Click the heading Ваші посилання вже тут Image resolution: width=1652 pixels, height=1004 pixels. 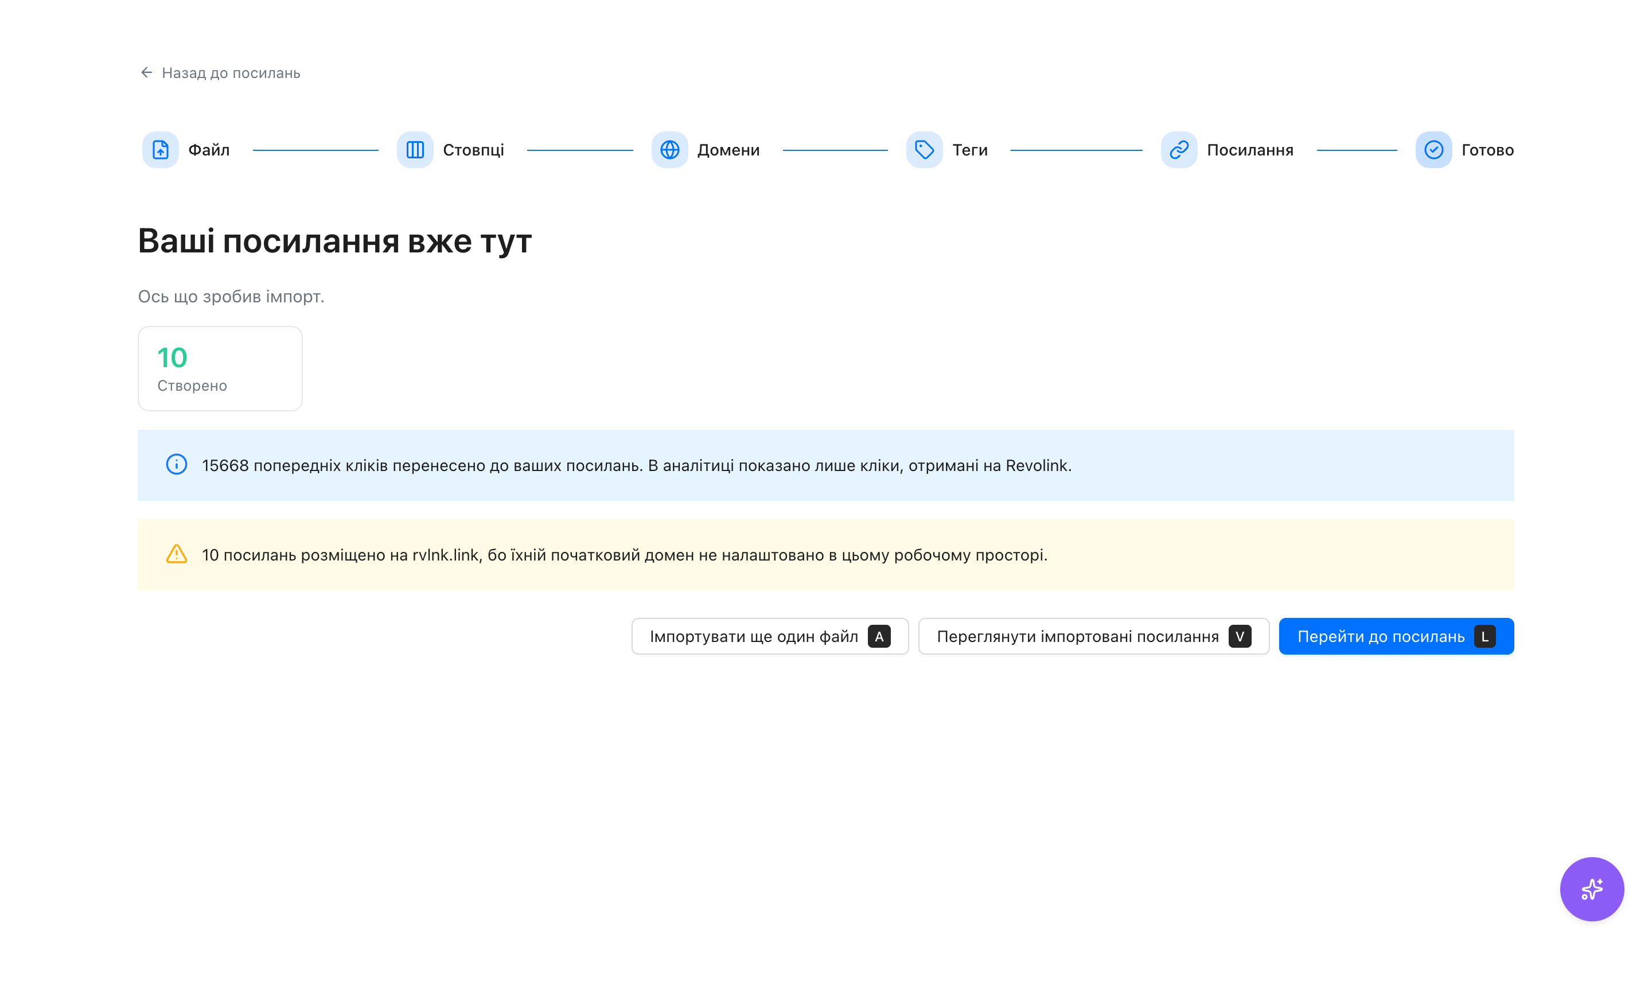tap(334, 241)
